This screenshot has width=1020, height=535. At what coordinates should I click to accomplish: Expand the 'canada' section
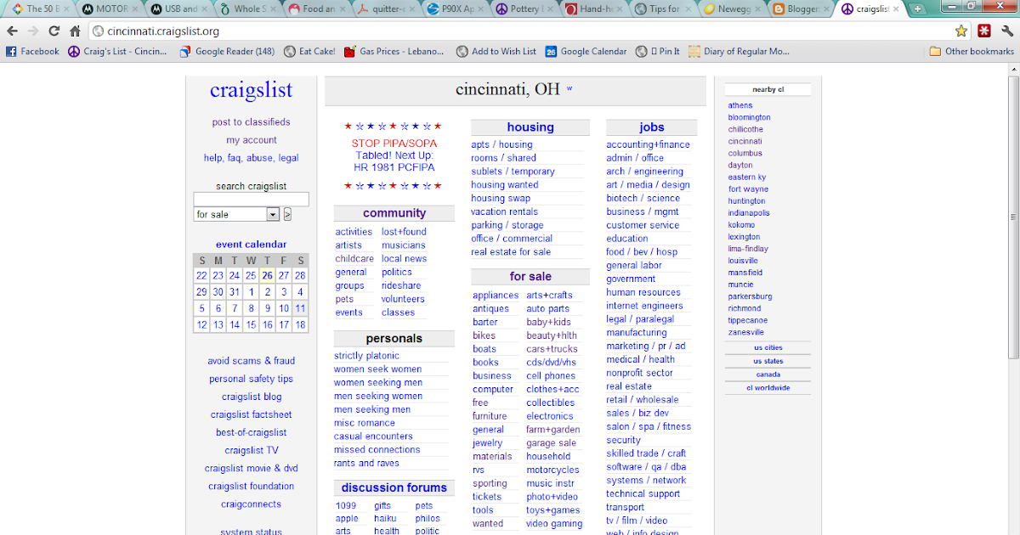click(768, 374)
